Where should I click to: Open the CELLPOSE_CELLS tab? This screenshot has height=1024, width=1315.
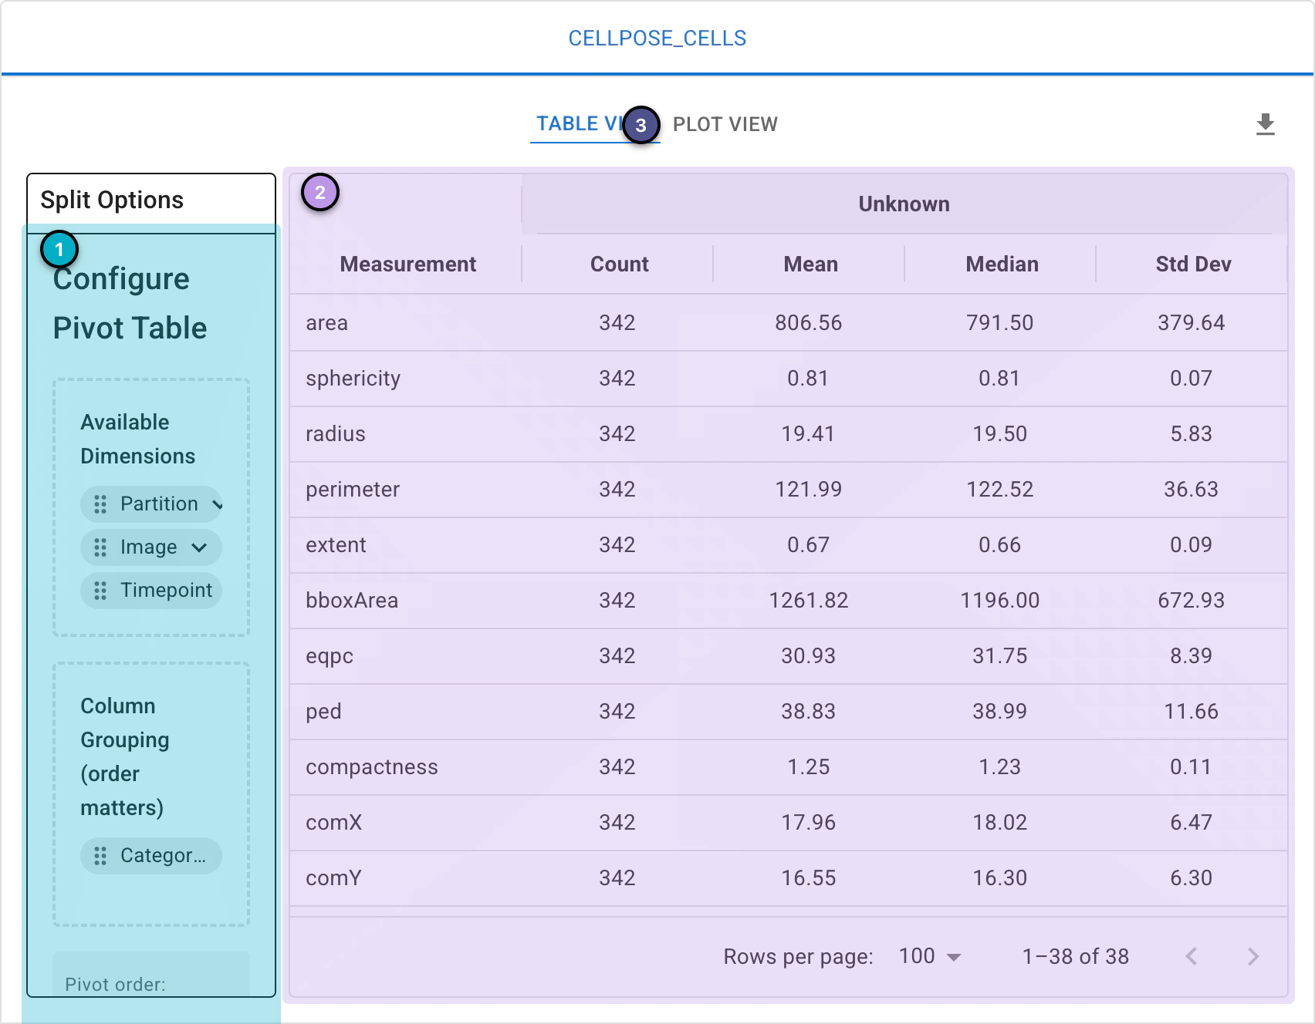coord(657,38)
